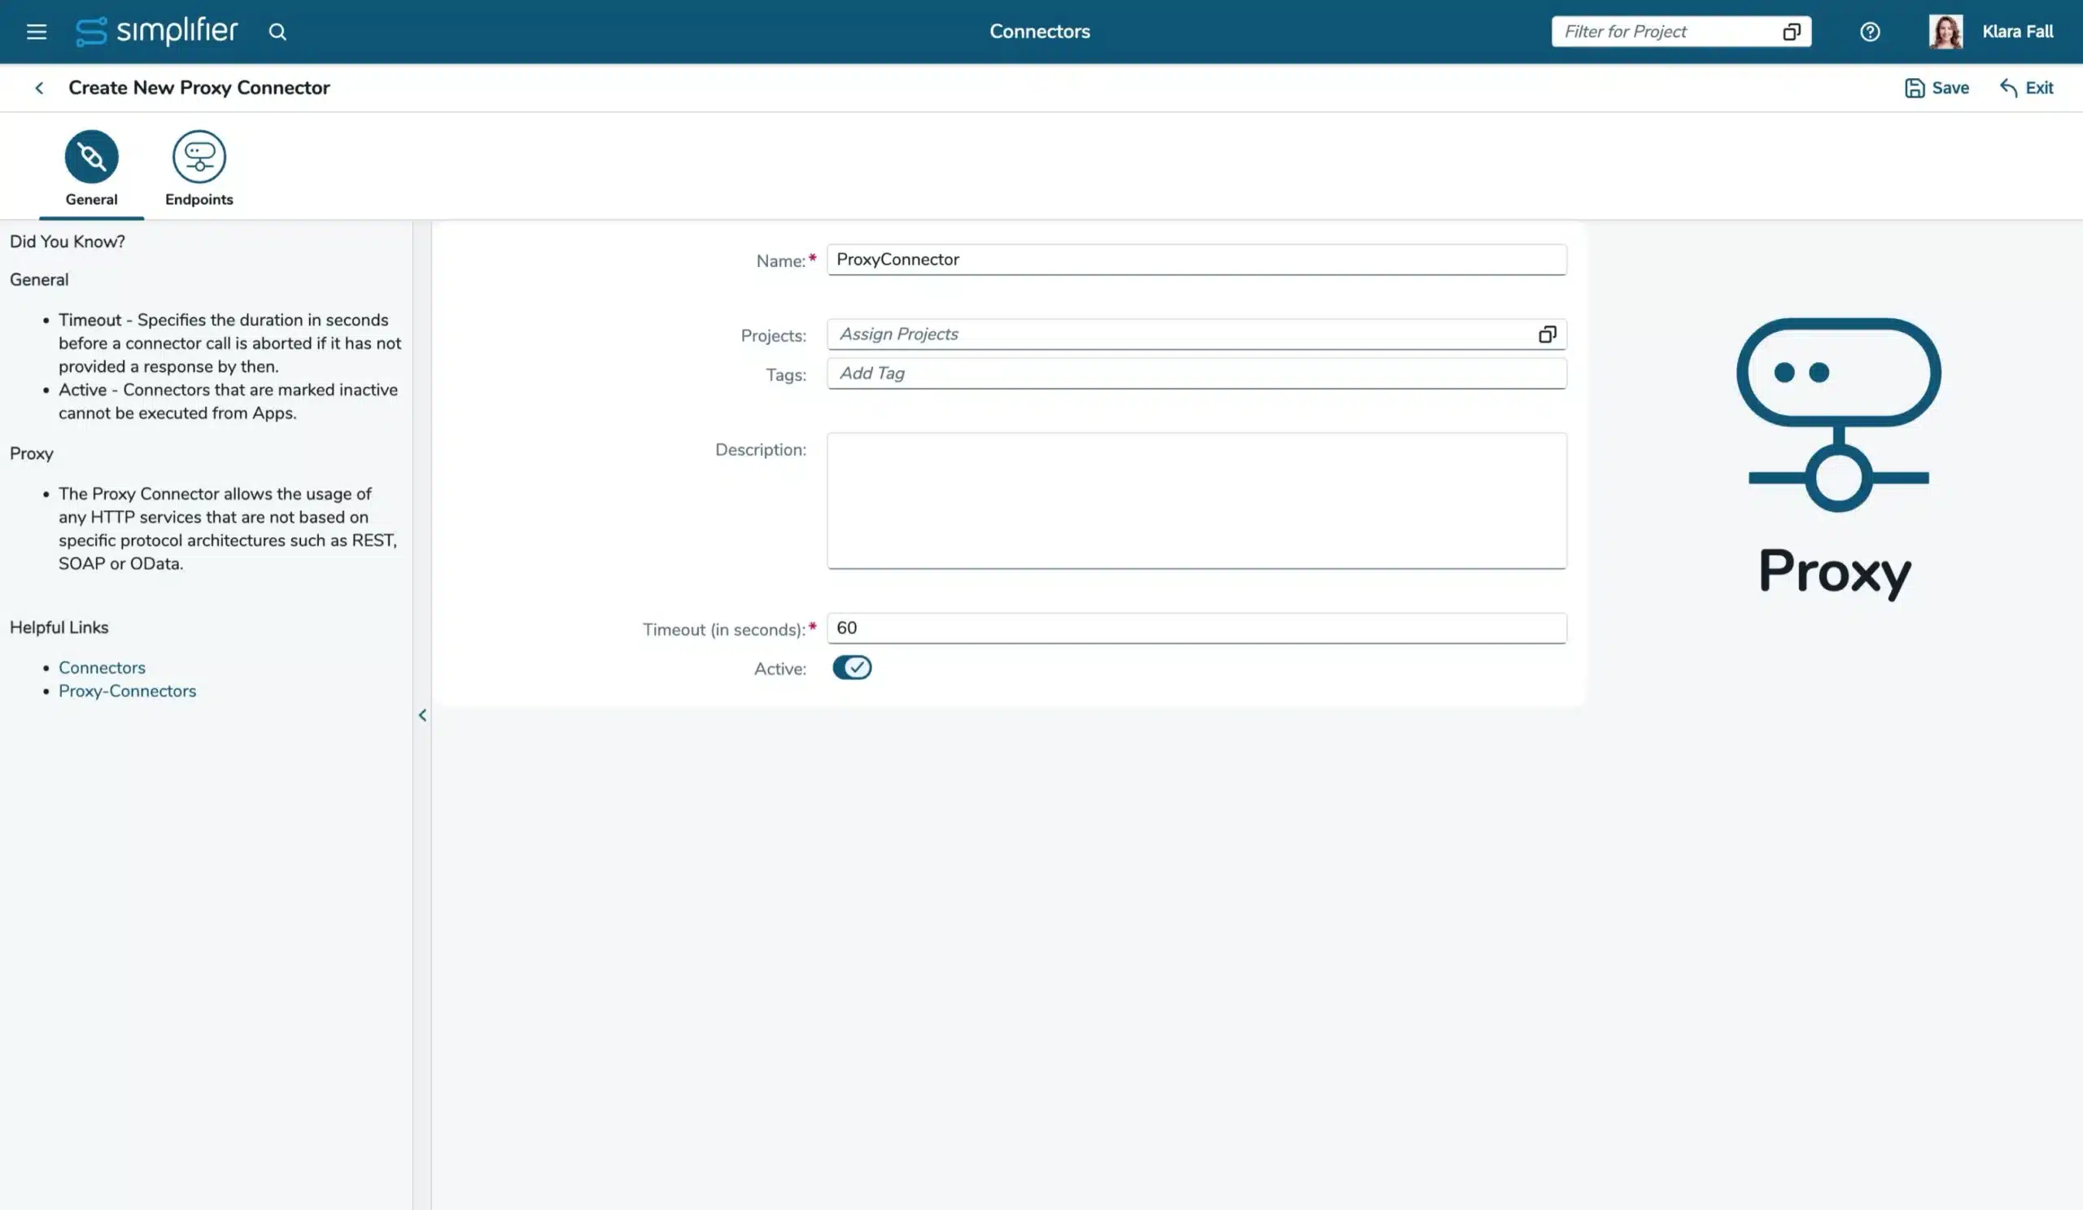Open project selector in Filter for Project

[1790, 32]
